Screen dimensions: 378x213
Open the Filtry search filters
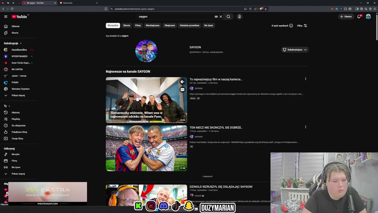click(302, 26)
